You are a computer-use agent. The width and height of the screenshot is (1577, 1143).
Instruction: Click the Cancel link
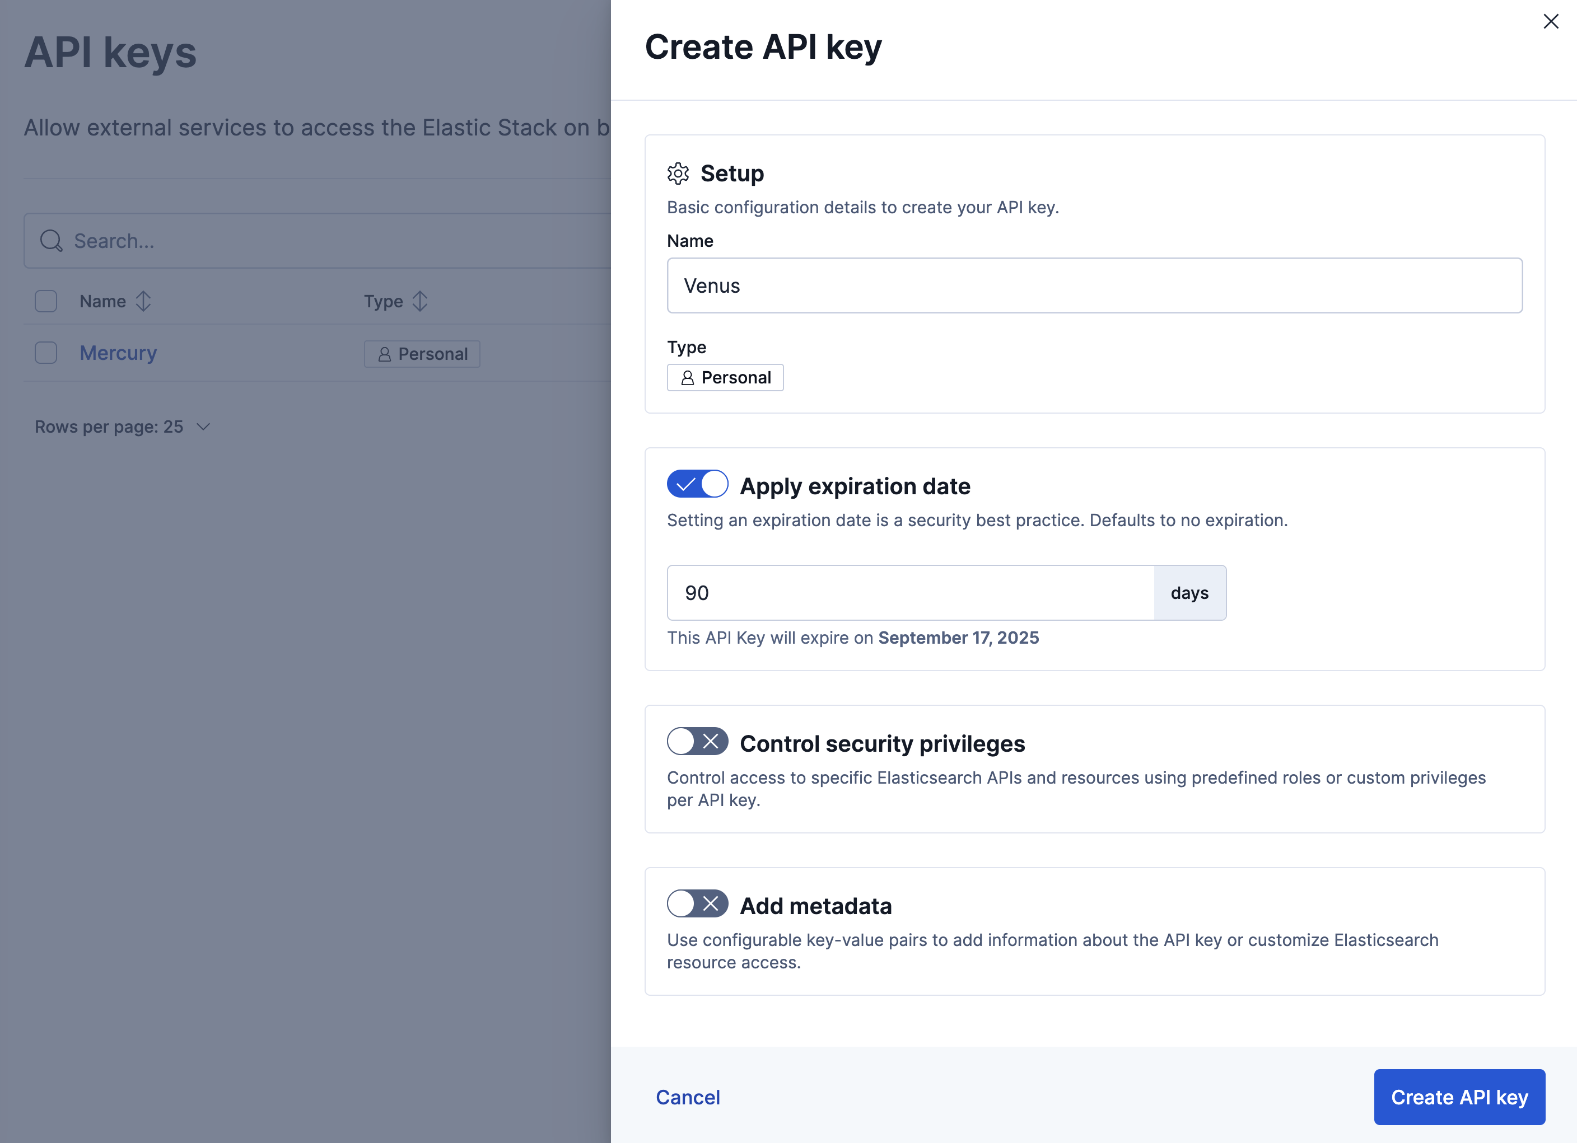click(x=688, y=1097)
